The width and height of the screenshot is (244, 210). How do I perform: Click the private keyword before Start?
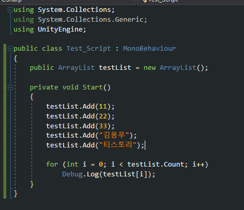tap(44, 87)
